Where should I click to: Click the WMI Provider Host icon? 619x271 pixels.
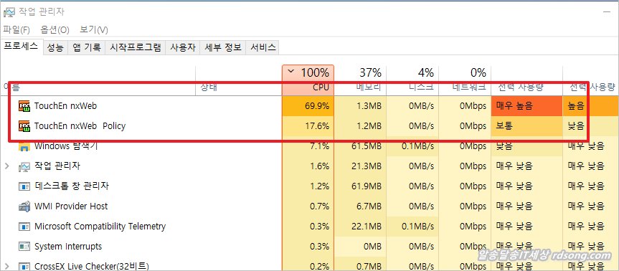pyautogui.click(x=24, y=206)
